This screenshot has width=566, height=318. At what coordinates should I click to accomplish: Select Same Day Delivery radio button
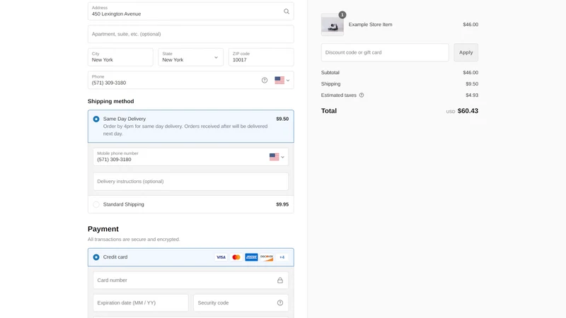pyautogui.click(x=96, y=119)
